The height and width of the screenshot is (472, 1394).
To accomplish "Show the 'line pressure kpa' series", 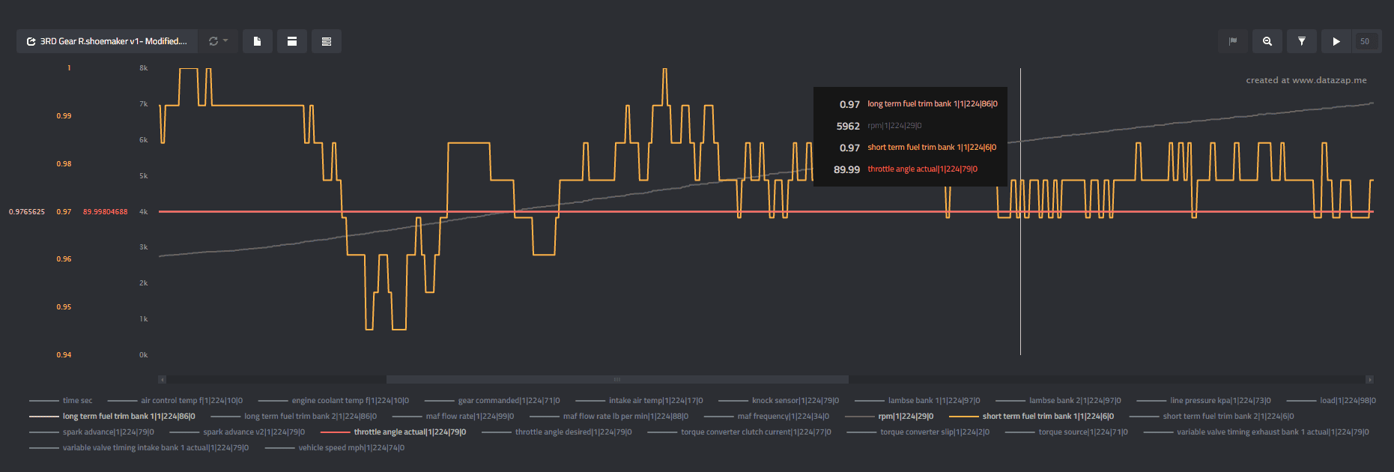I will (x=1204, y=401).
